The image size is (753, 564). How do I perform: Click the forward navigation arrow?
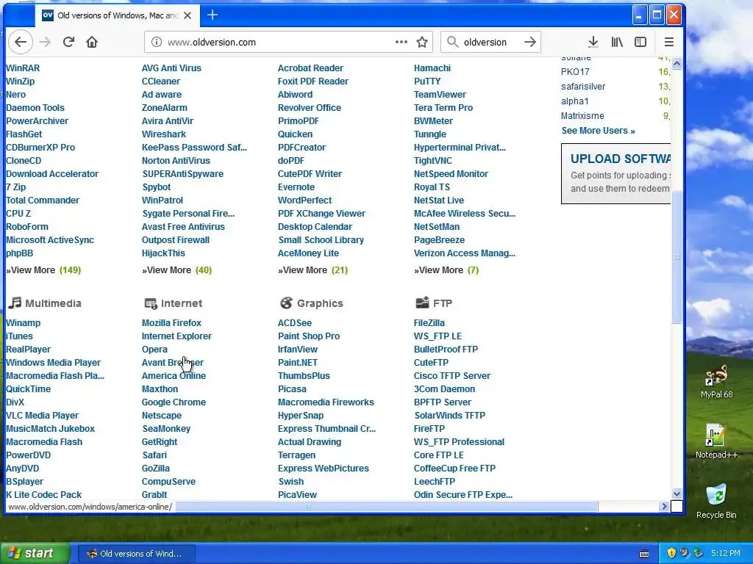coord(45,42)
